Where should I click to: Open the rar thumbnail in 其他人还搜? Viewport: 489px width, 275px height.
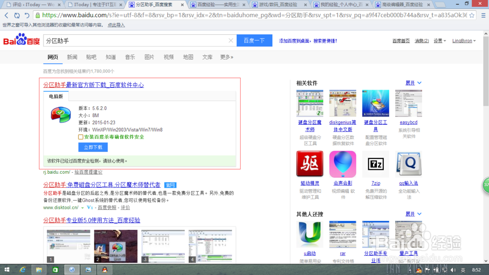click(x=342, y=234)
